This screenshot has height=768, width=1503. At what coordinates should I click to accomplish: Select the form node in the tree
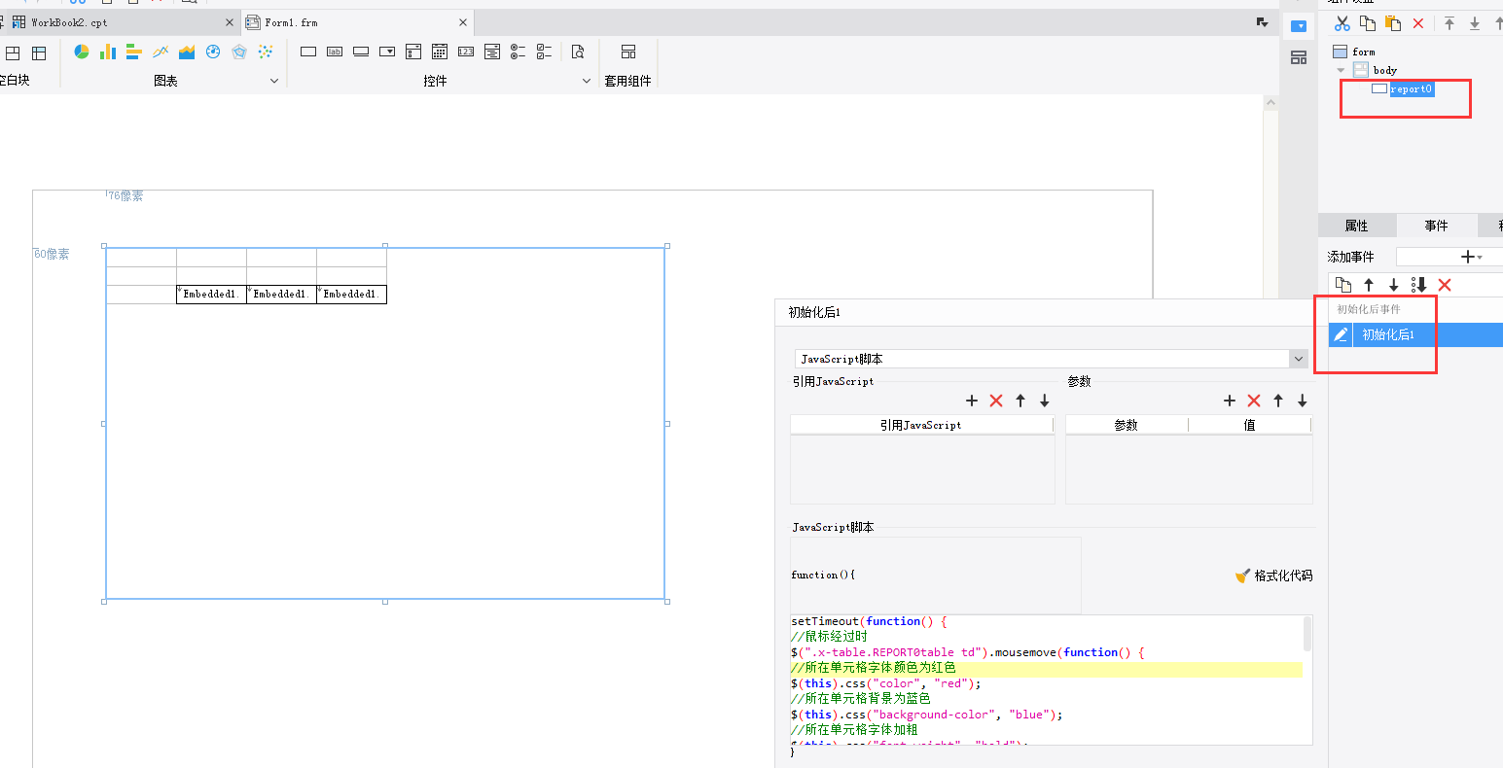pyautogui.click(x=1364, y=52)
